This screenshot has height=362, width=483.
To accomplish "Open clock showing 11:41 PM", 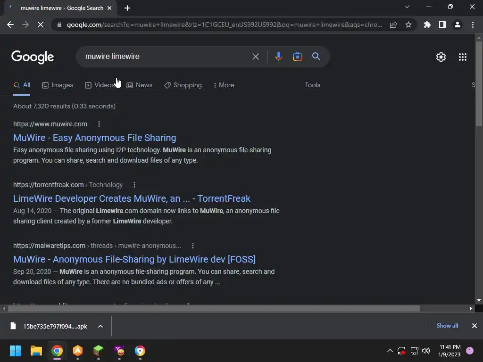I will 450,351.
